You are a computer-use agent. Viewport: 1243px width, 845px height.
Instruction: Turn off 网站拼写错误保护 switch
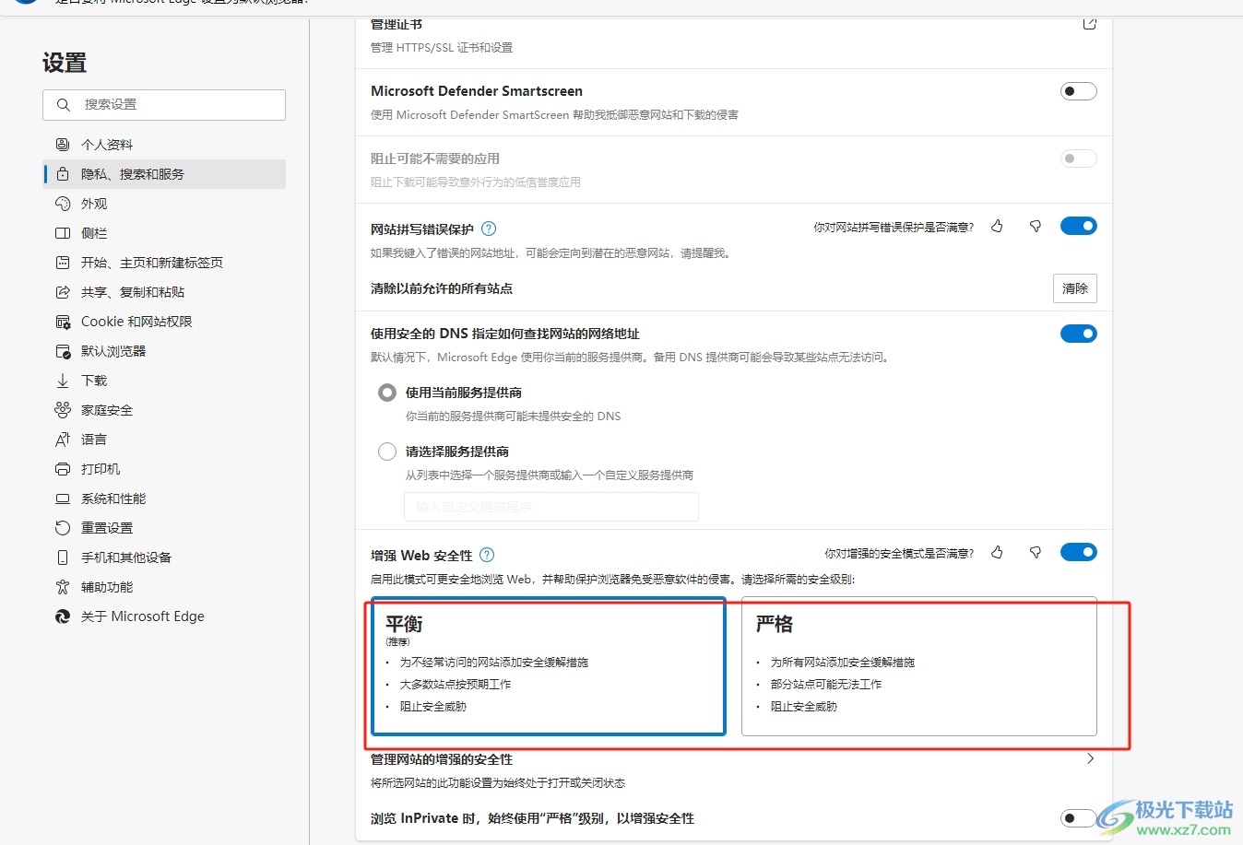coord(1079,226)
